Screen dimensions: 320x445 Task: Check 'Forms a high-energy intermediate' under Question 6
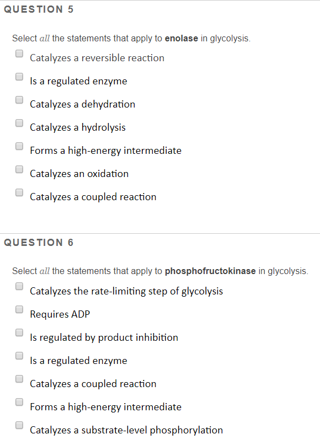19,402
